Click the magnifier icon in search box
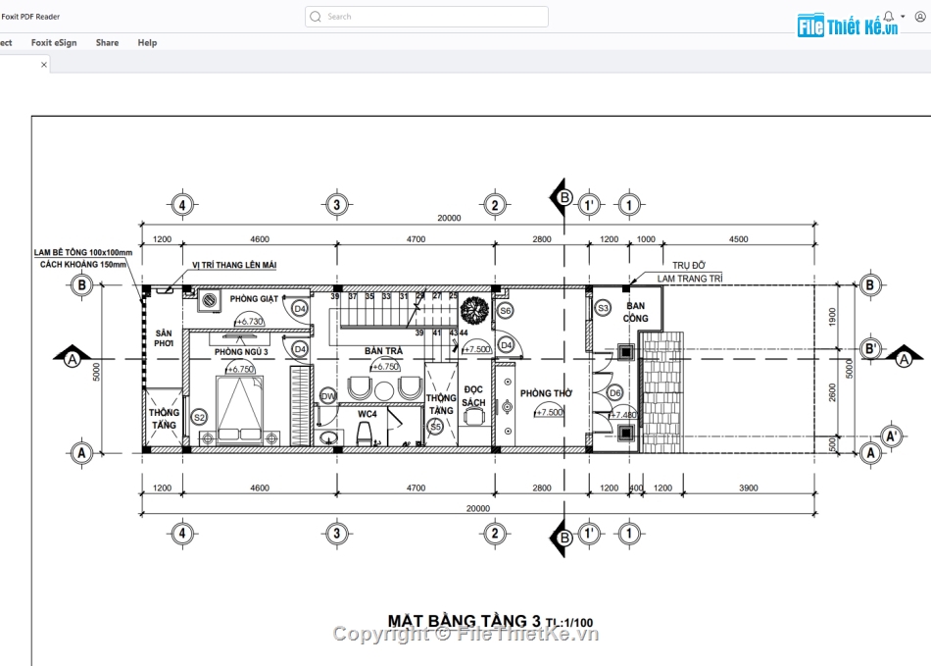This screenshot has width=931, height=666. (316, 17)
